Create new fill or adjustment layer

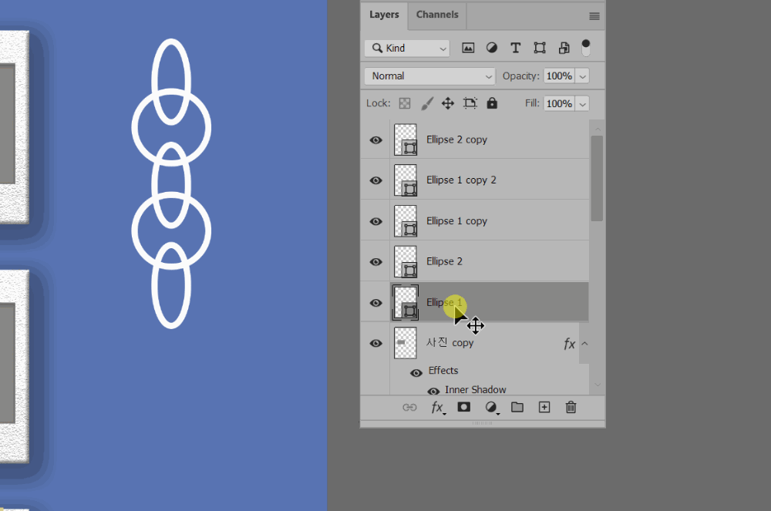click(490, 407)
